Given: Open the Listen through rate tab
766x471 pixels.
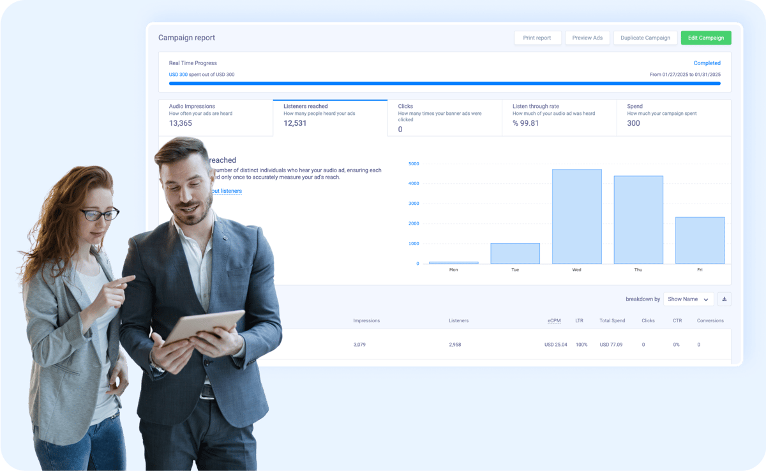Looking at the screenshot, I should click(559, 117).
